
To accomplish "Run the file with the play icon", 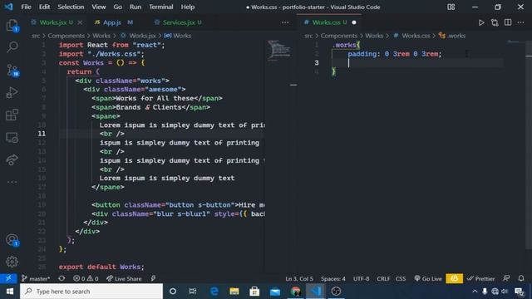I will pyautogui.click(x=481, y=22).
